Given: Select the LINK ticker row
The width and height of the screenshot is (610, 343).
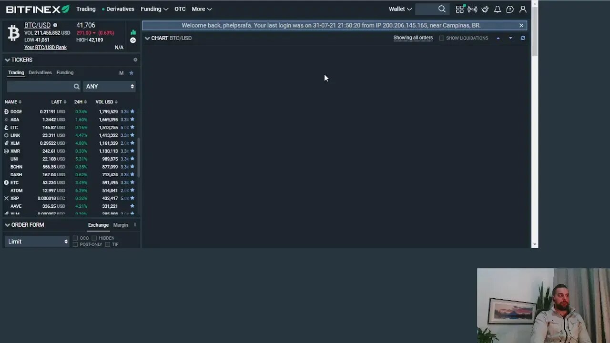Looking at the screenshot, I should (x=70, y=135).
